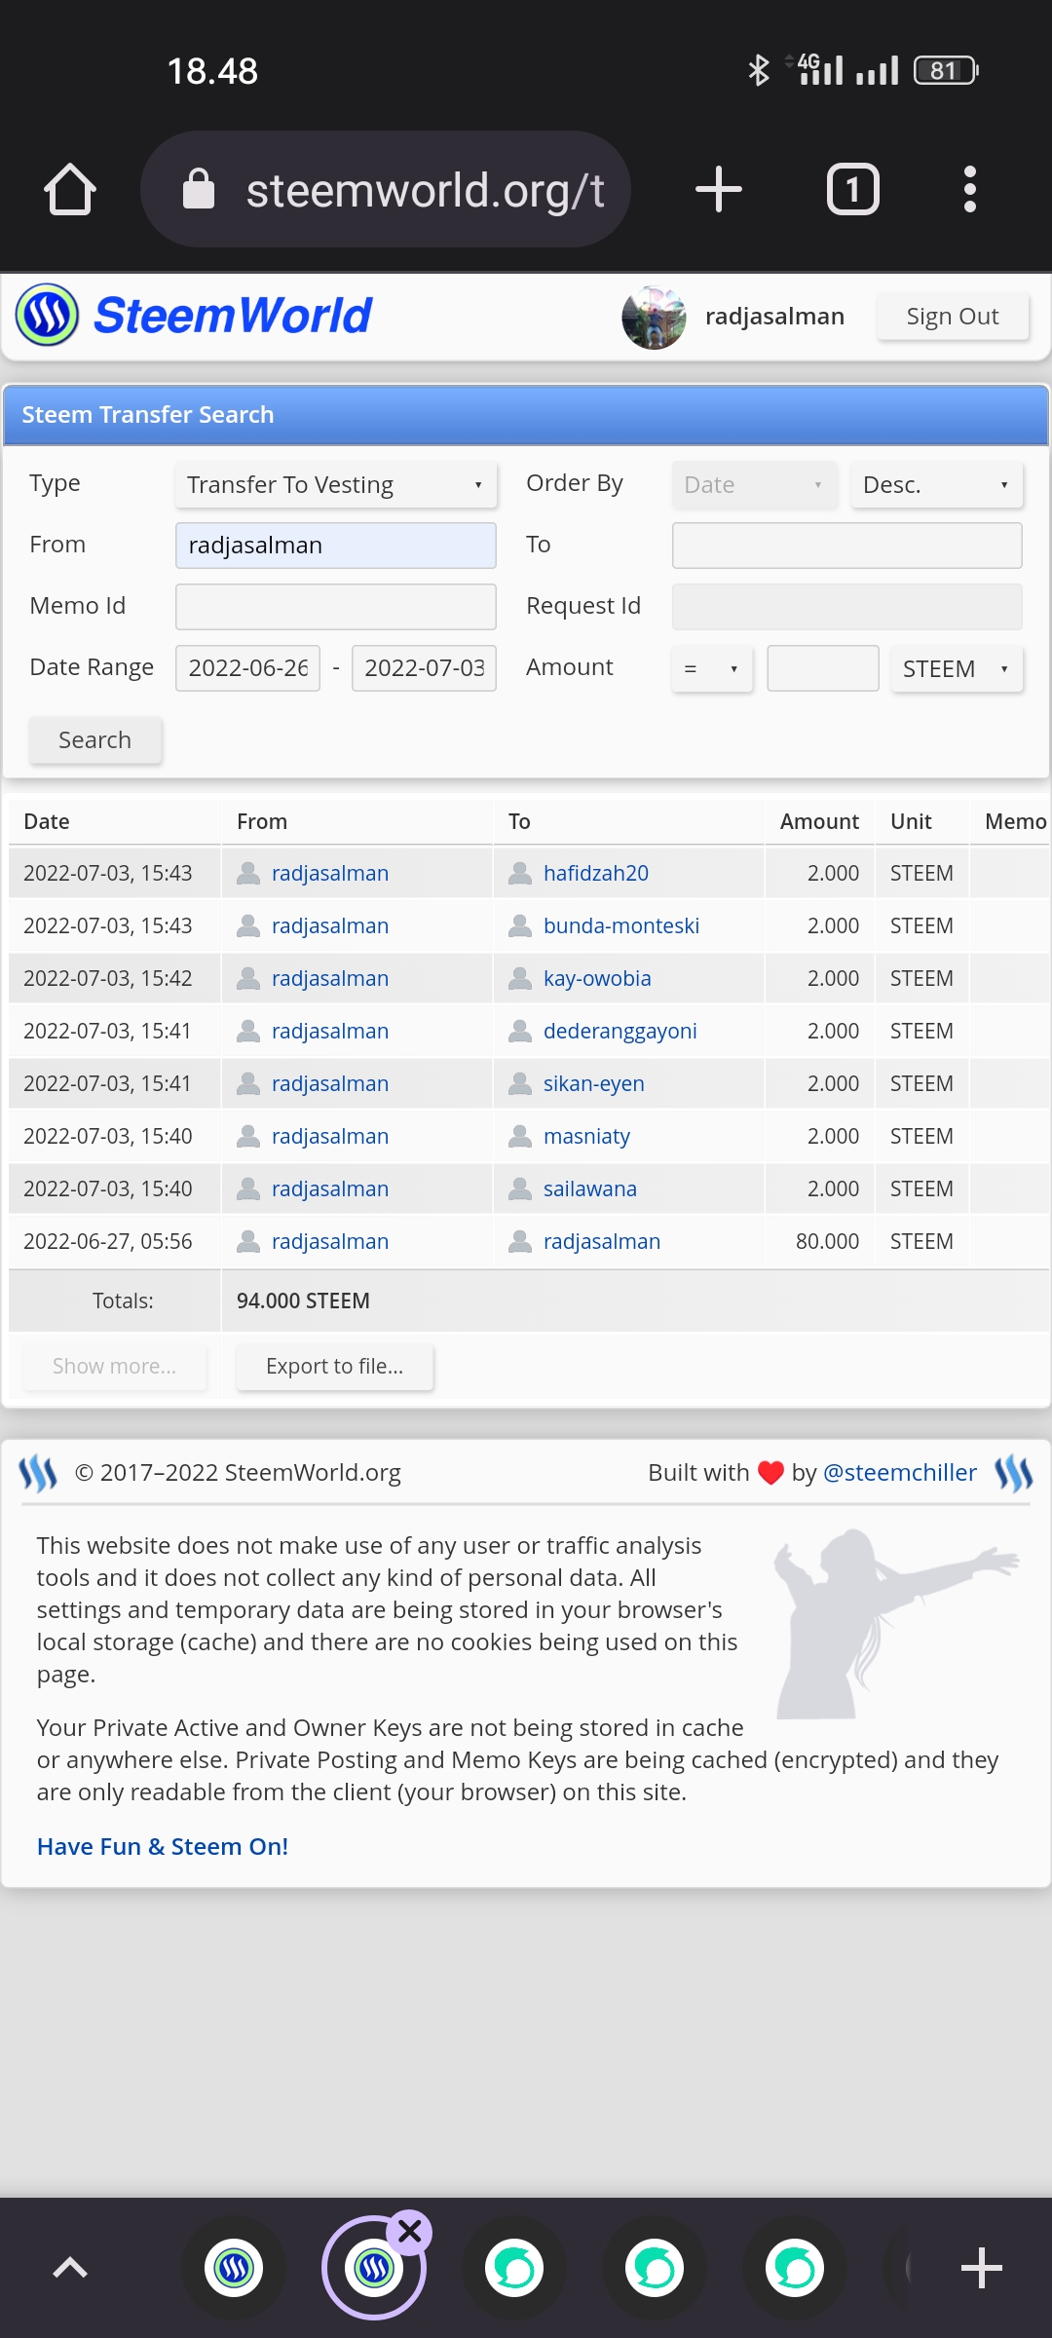This screenshot has height=2338, width=1052.
Task: Click user icon beside dederanggayoni
Action: pyautogui.click(x=520, y=1031)
